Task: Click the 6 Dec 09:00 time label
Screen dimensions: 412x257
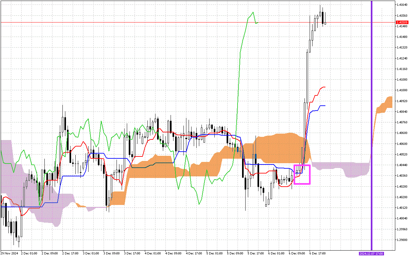Action: [x=297, y=253]
